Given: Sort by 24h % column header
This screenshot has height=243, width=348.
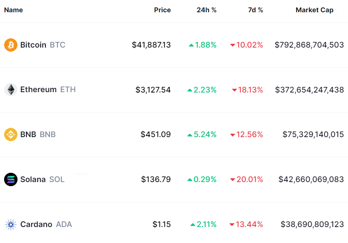Looking at the screenshot, I should coord(206,10).
